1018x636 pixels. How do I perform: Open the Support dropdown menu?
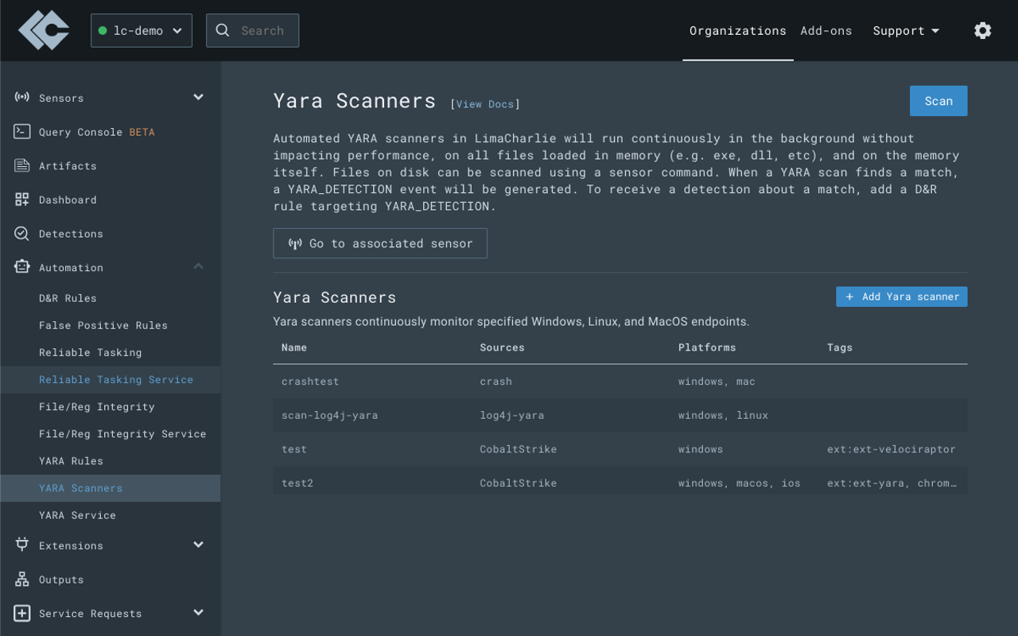905,31
